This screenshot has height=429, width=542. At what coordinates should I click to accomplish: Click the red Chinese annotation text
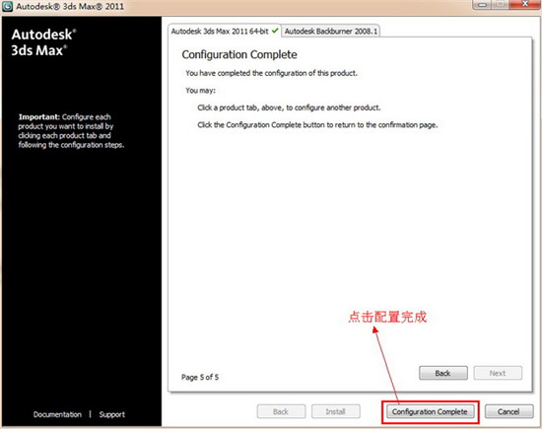pyautogui.click(x=387, y=317)
